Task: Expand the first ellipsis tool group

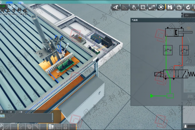Action: (14, 127)
